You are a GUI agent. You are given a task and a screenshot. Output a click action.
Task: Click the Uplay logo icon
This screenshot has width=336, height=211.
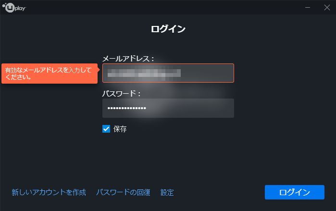point(14,8)
